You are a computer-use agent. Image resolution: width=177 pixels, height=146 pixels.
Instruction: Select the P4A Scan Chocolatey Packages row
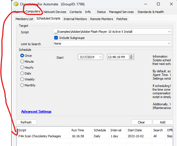click(95, 136)
